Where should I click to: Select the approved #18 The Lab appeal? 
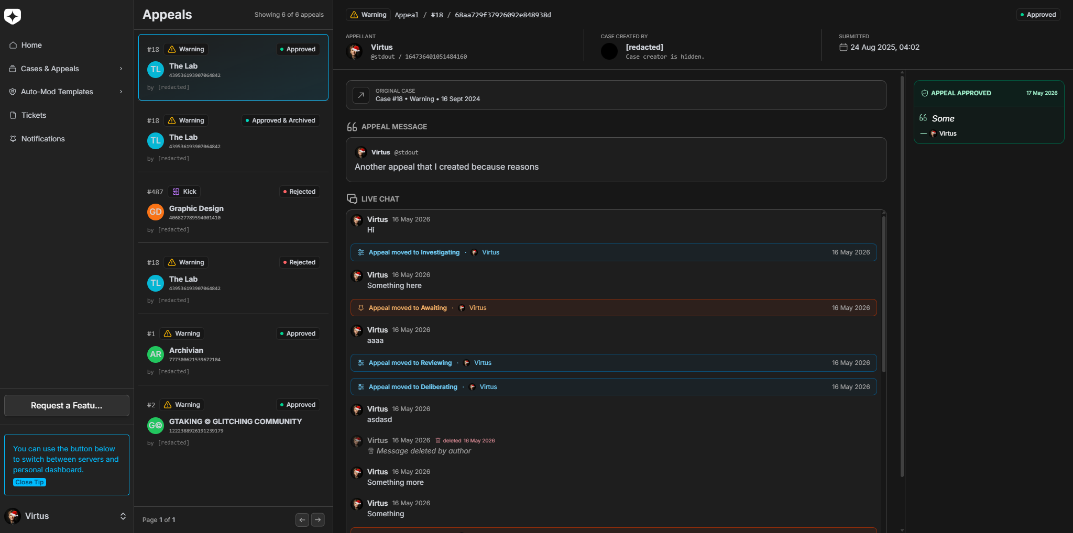pyautogui.click(x=233, y=67)
